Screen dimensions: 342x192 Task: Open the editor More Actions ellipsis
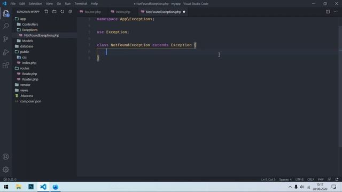(x=336, y=12)
